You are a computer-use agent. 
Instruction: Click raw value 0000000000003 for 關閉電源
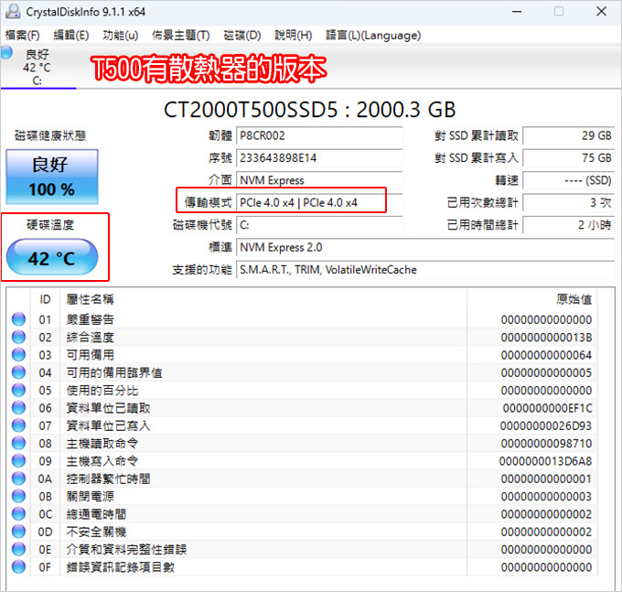coord(546,496)
